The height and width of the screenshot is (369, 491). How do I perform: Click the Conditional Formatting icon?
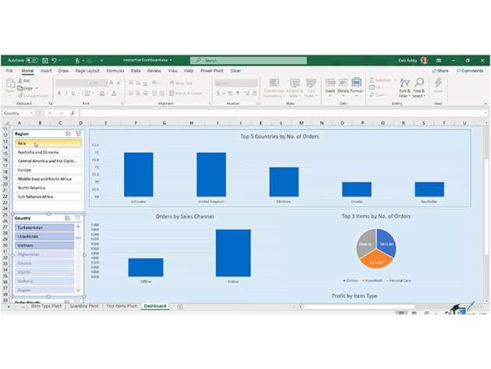[274, 83]
